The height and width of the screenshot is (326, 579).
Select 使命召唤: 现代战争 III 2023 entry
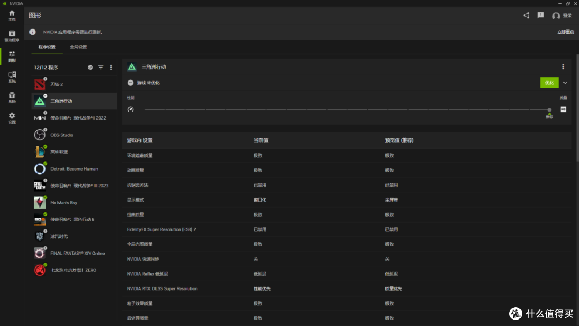click(74, 186)
